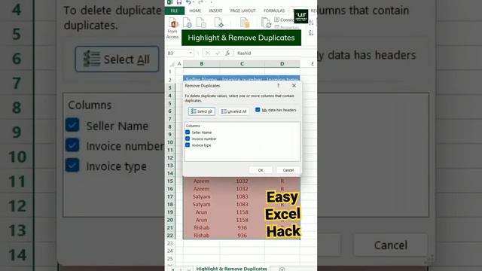Image resolution: width=482 pixels, height=271 pixels.
Task: Click the Arun cell in row 19
Action: pos(201,212)
